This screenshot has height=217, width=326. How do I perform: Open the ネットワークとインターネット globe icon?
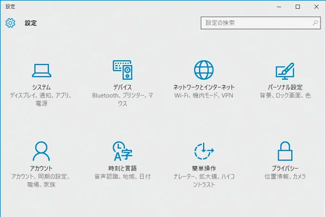[204, 70]
